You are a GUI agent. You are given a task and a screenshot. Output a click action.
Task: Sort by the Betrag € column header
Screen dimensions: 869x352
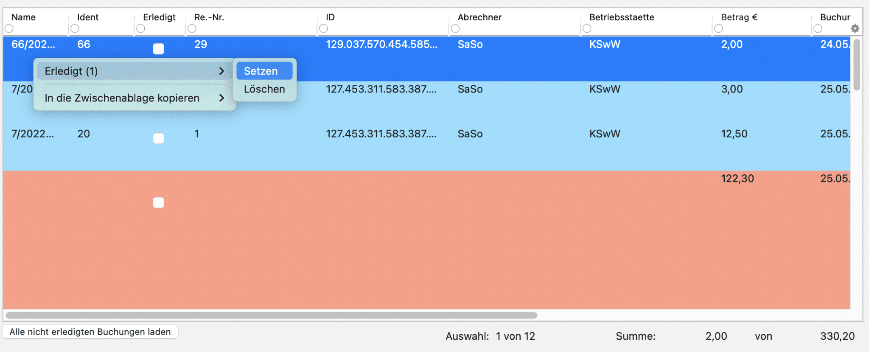click(739, 17)
